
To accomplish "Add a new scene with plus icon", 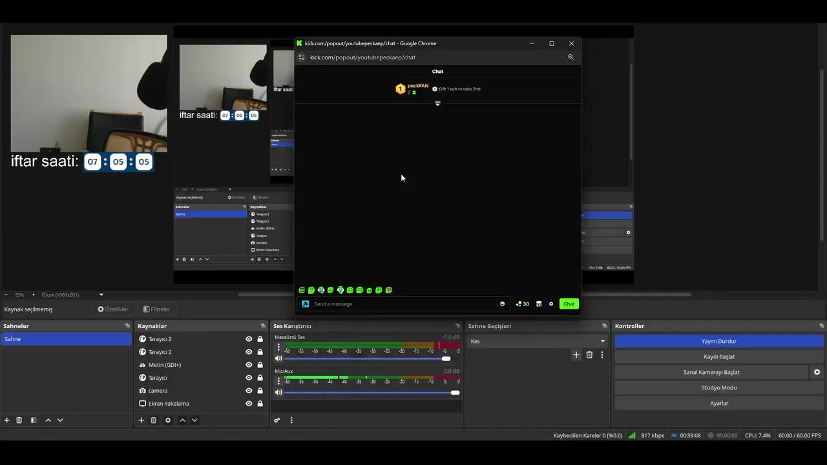I will (7, 420).
